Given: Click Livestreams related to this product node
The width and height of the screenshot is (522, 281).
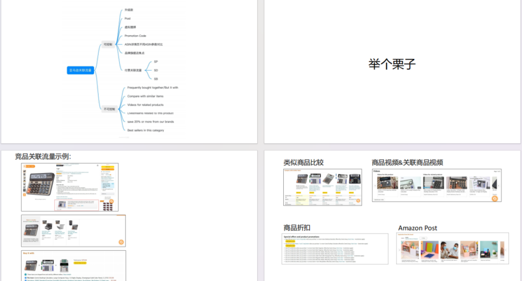Looking at the screenshot, I should [x=150, y=113].
